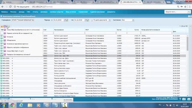
Task: Show hidden tray icons arrow
Action: (x=164, y=105)
